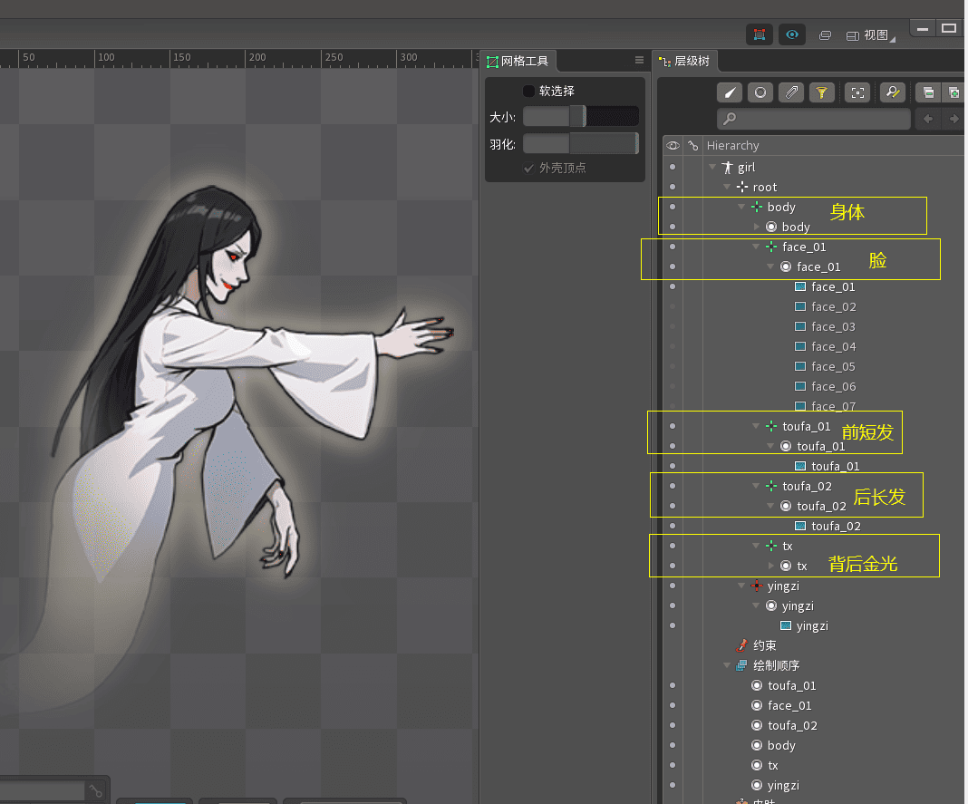This screenshot has width=968, height=804.
Task: Toggle visibility dot for yingzi bone
Action: point(673,586)
